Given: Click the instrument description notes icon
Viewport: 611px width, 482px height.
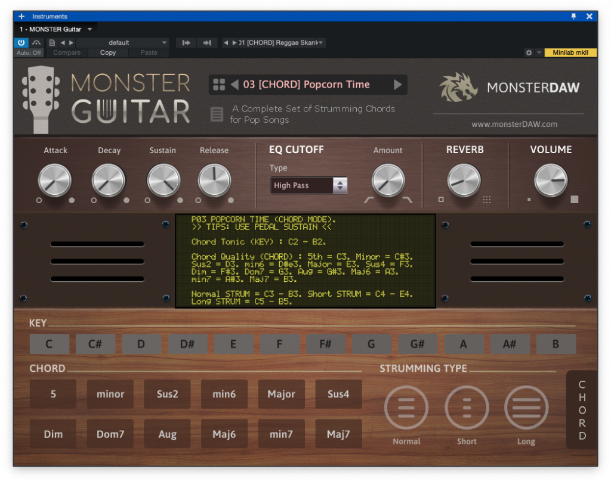Looking at the screenshot, I should (x=217, y=114).
